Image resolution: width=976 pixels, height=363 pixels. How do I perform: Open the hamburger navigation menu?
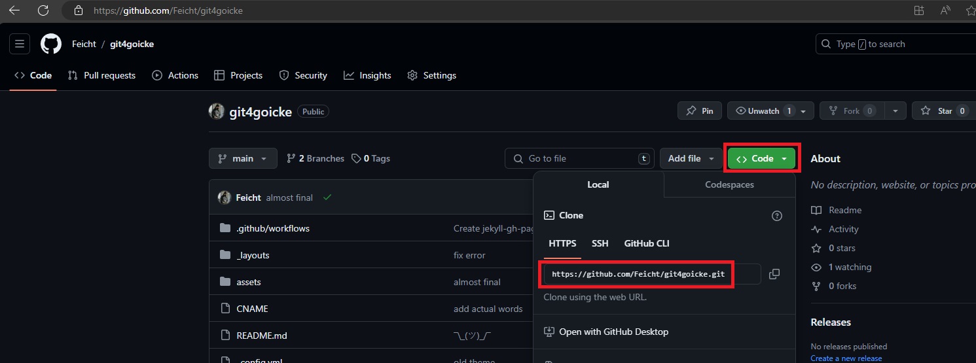(20, 44)
